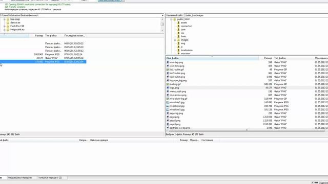The height and width of the screenshot is (184, 328).
Task: Click the dancer.ee local folder icon
Action: point(8,22)
